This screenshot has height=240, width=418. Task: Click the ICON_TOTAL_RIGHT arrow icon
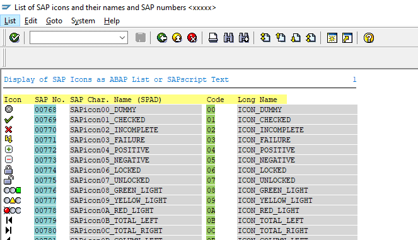click(9, 230)
